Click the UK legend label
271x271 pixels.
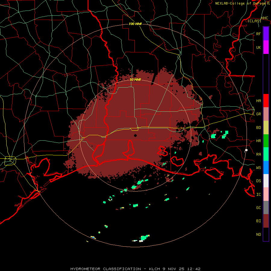[x=259, y=47]
